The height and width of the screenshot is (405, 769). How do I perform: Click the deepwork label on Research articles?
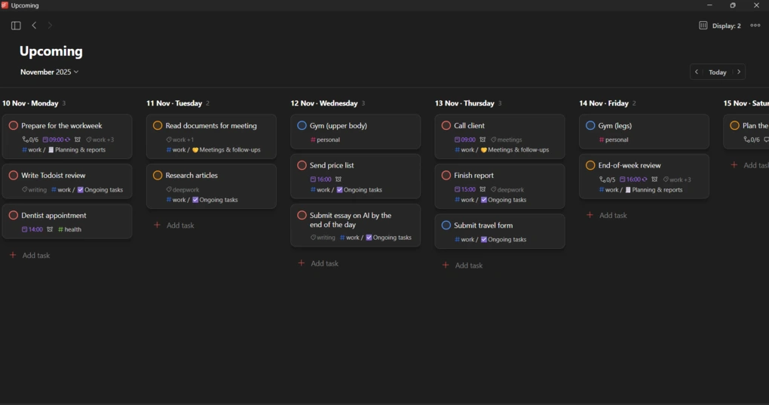183,190
